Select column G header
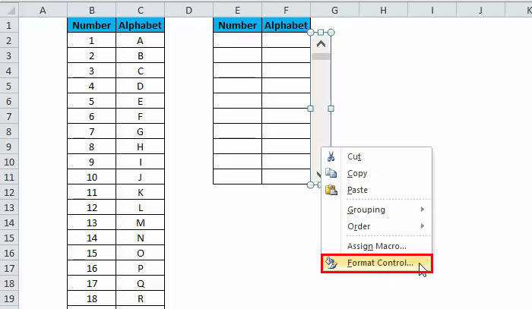 [x=334, y=10]
